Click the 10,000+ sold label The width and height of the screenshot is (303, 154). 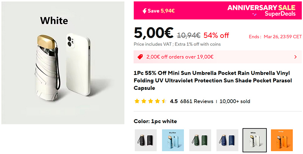point(235,101)
